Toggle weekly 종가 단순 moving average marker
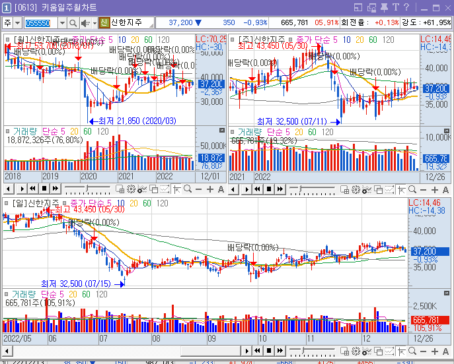 290,40
